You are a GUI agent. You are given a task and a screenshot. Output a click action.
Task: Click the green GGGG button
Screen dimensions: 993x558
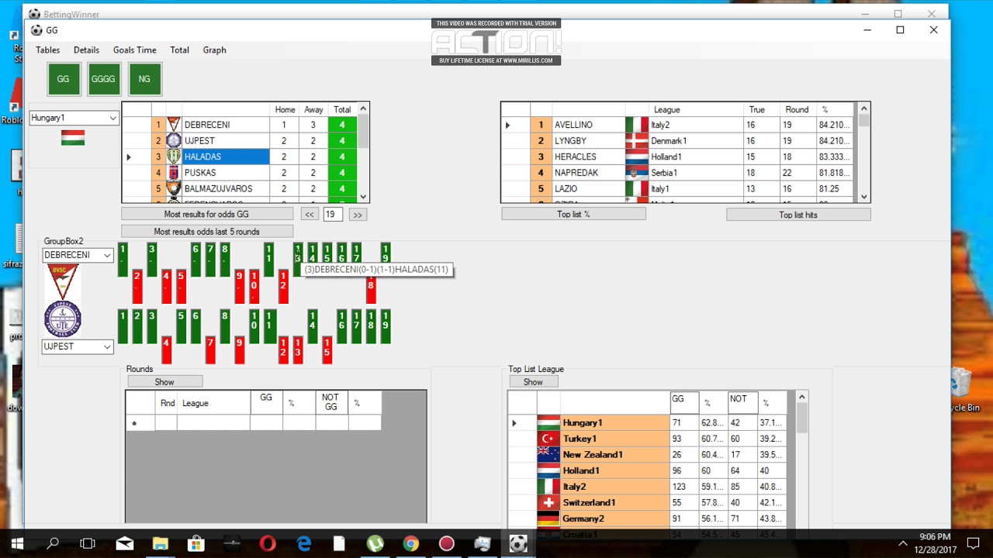coord(104,79)
